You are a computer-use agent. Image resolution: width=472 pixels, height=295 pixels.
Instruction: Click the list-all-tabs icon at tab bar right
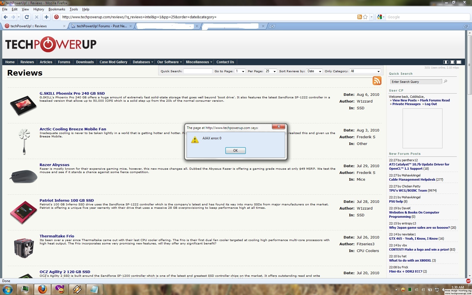(466, 26)
